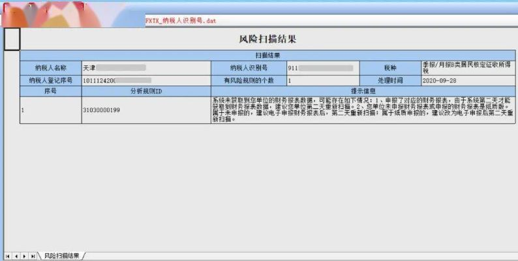The image size is (518, 261).
Task: Click sequence number 1 in first row
Action: [x=50, y=110]
